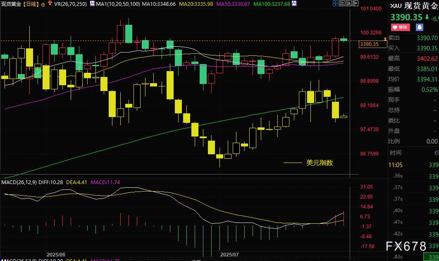Viewport: 439px width, 261px height.
Task: Open the VR(26,70,250) indicator settings
Action: pyautogui.click(x=71, y=4)
